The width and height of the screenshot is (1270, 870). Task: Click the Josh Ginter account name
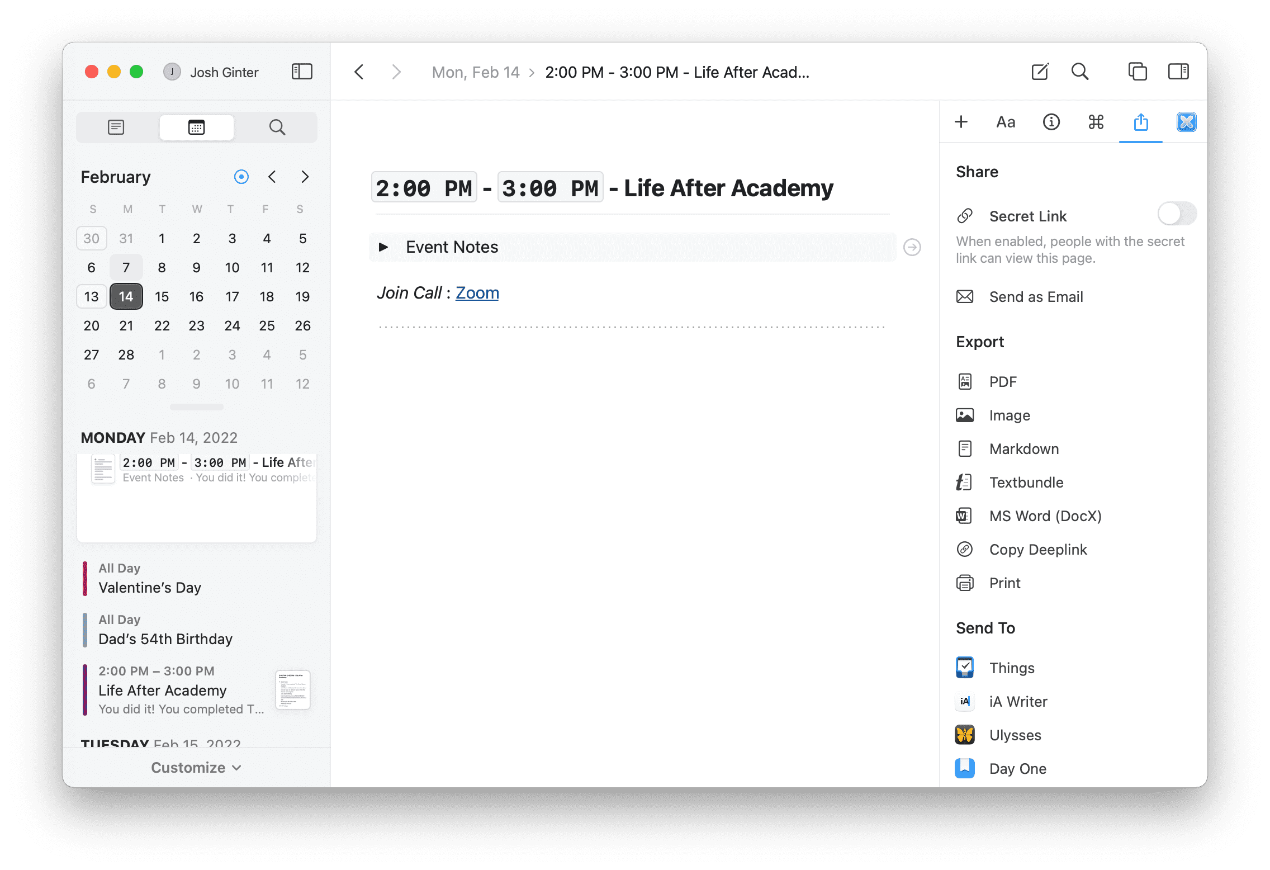(224, 72)
